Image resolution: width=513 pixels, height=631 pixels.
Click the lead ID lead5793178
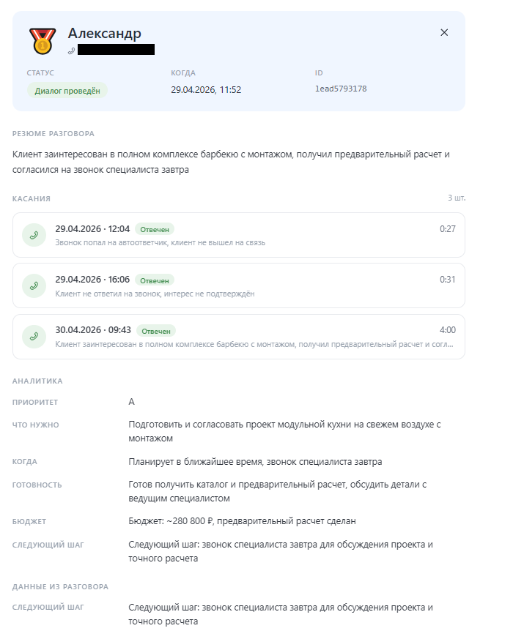coord(341,89)
